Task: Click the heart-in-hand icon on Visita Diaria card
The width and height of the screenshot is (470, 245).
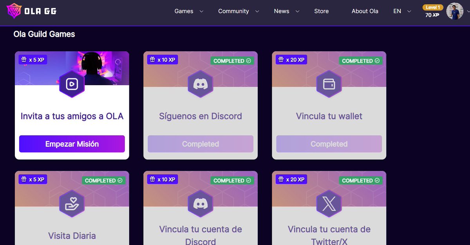Action: pyautogui.click(x=72, y=204)
